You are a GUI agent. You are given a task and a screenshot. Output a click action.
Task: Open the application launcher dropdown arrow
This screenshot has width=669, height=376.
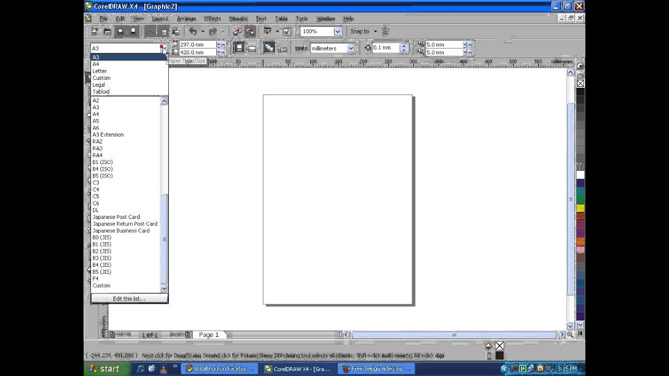click(278, 31)
